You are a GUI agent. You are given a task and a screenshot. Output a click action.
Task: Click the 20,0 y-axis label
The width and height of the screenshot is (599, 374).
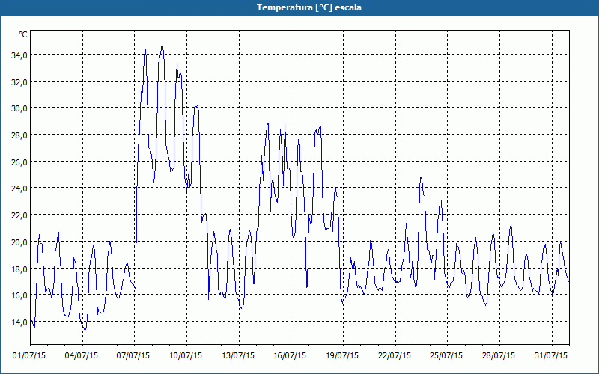[x=19, y=242]
